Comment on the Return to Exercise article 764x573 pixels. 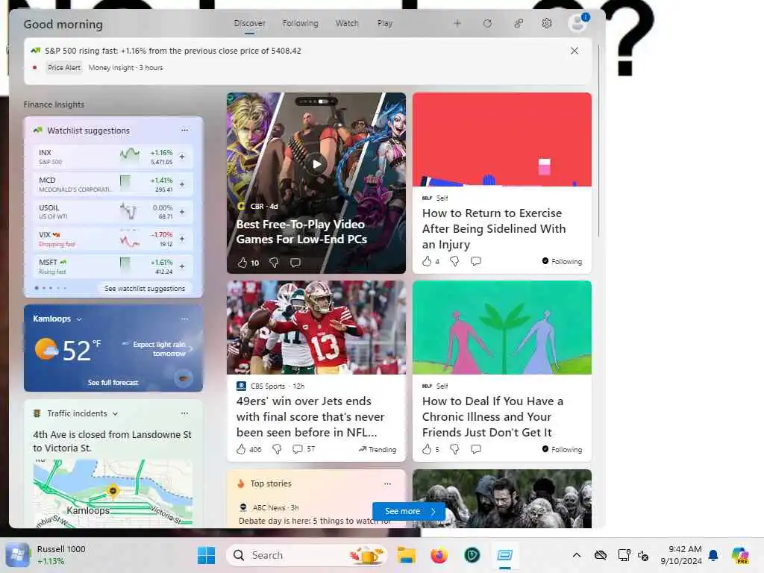476,261
